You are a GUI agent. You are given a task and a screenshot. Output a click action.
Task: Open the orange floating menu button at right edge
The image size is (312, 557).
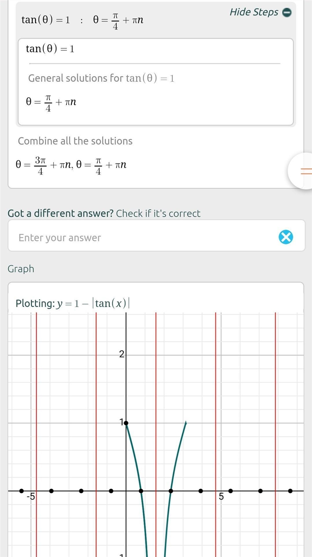[x=301, y=171]
